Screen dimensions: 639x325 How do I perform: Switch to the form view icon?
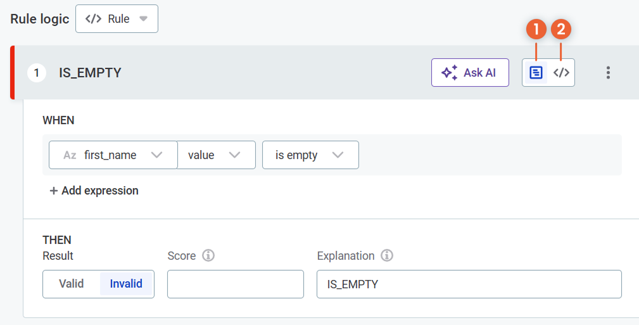click(x=536, y=72)
